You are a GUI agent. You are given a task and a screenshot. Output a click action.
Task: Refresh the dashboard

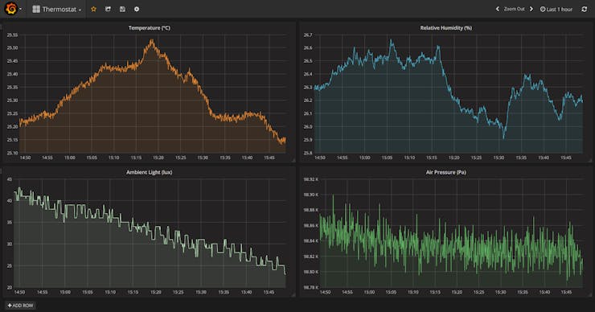(585, 9)
